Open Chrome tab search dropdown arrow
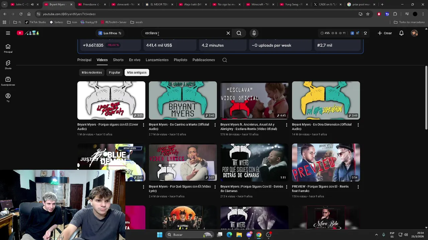This screenshot has height=240, width=428. [4, 4]
